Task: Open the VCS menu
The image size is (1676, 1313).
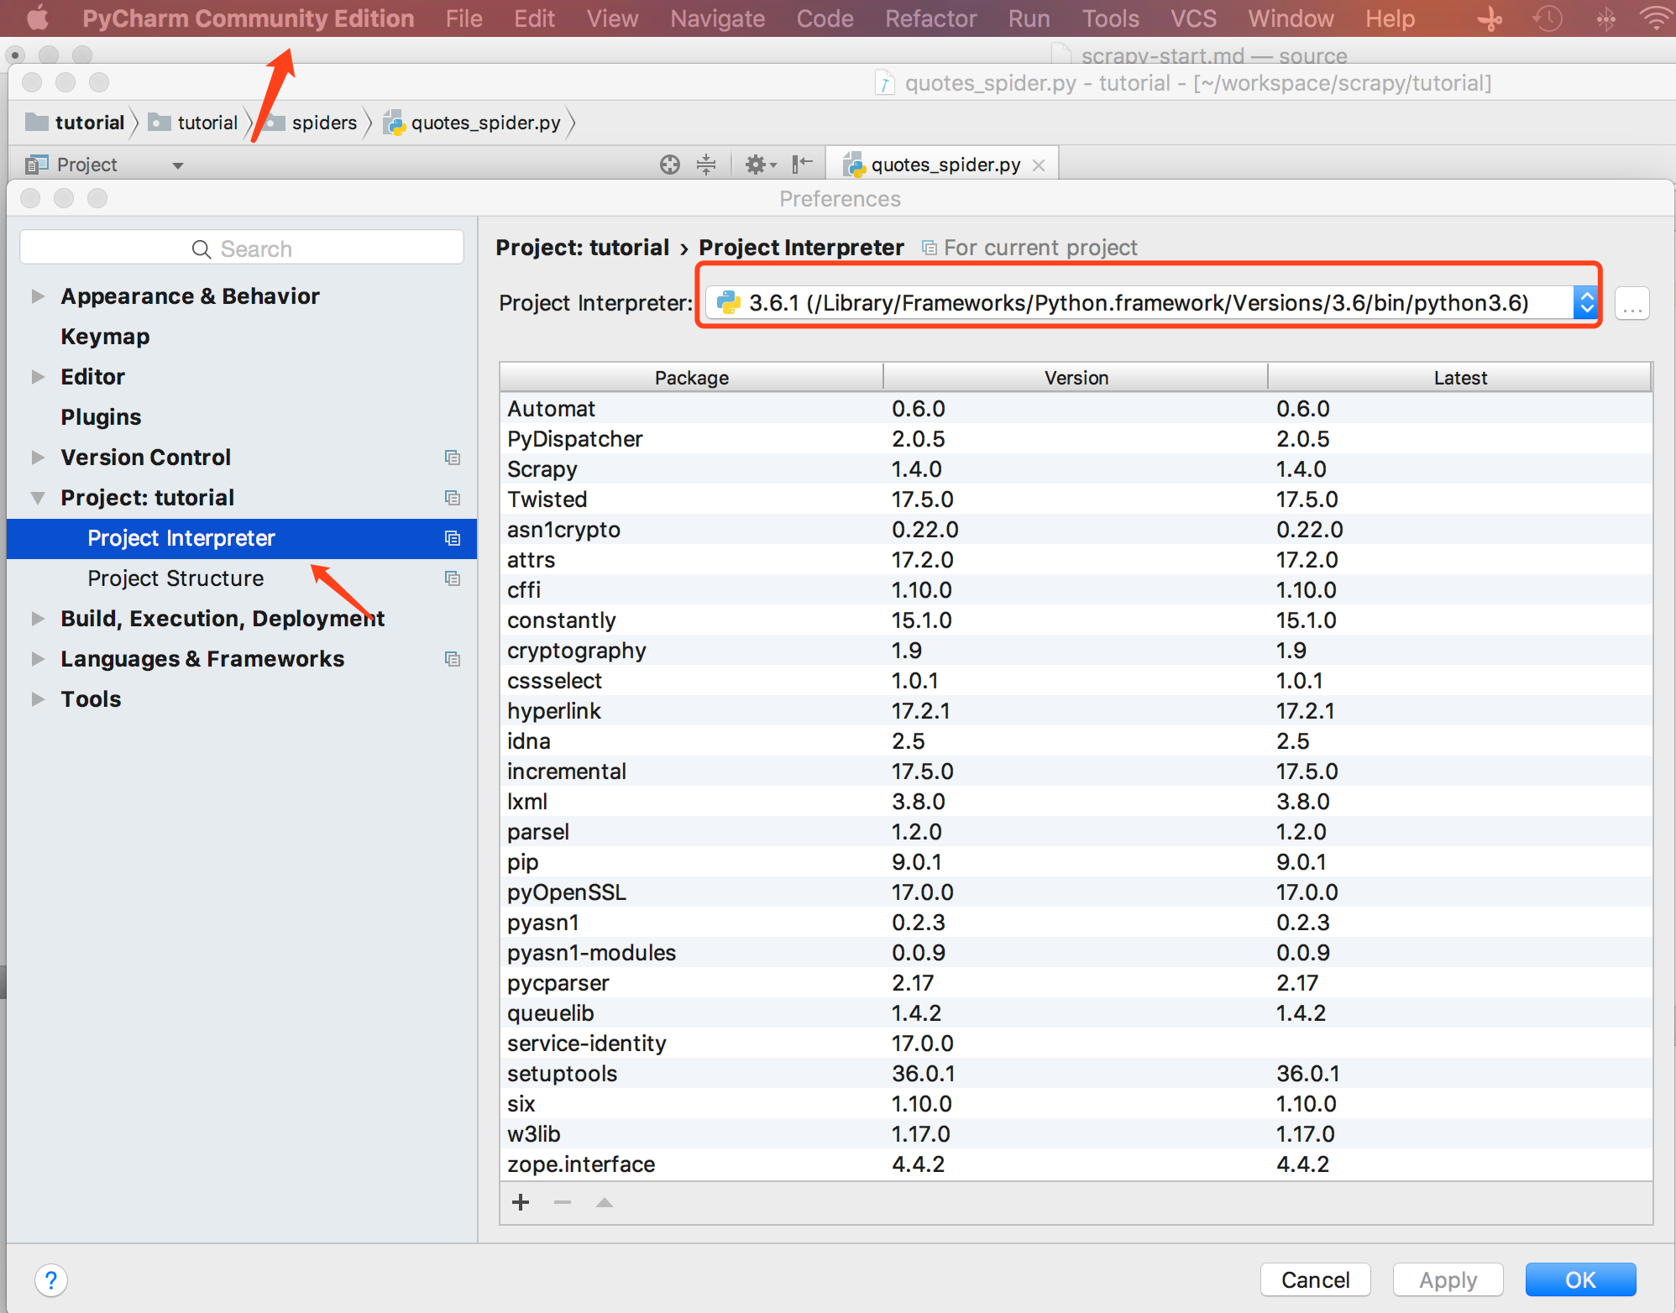Action: pos(1193,18)
